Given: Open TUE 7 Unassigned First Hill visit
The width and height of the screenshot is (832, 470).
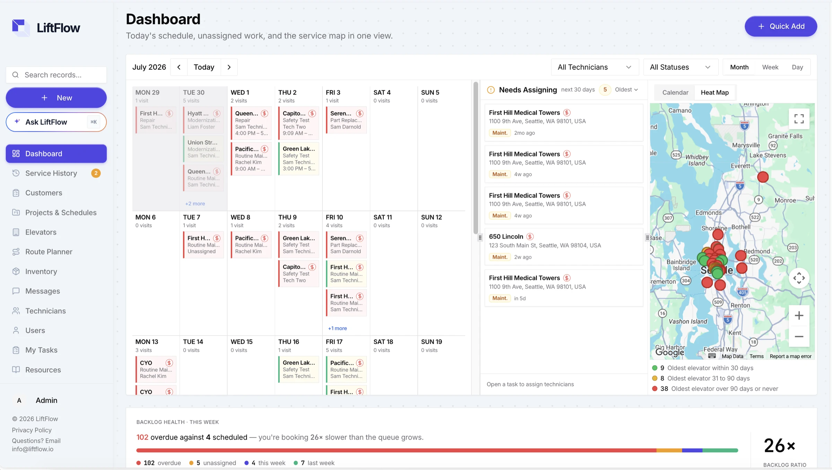Looking at the screenshot, I should (203, 245).
